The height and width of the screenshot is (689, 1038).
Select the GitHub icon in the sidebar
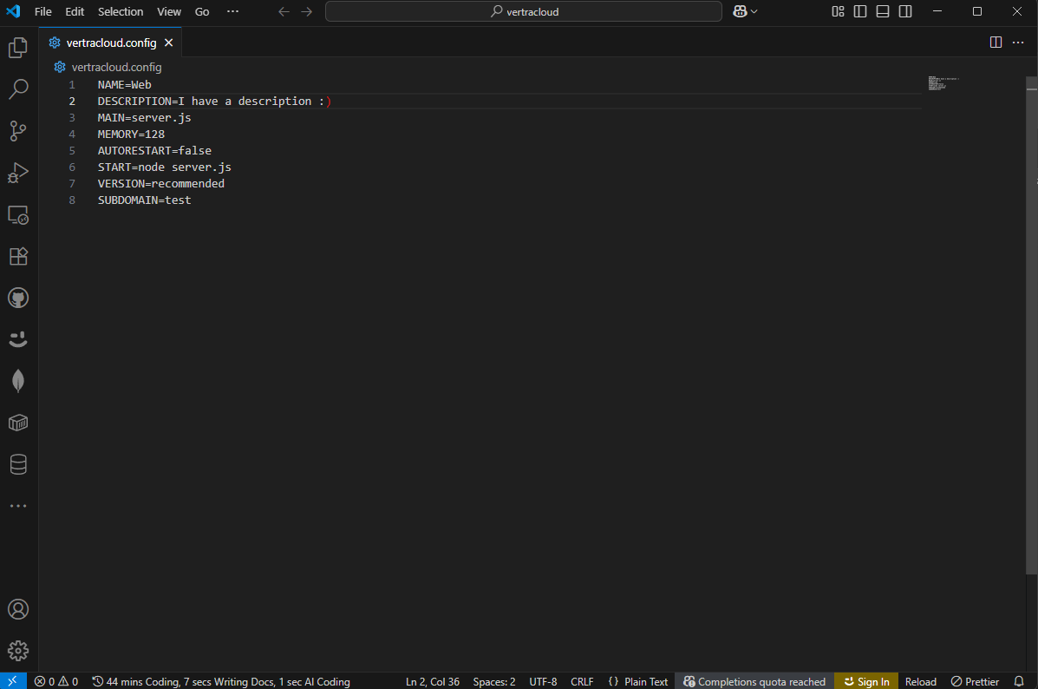[18, 298]
